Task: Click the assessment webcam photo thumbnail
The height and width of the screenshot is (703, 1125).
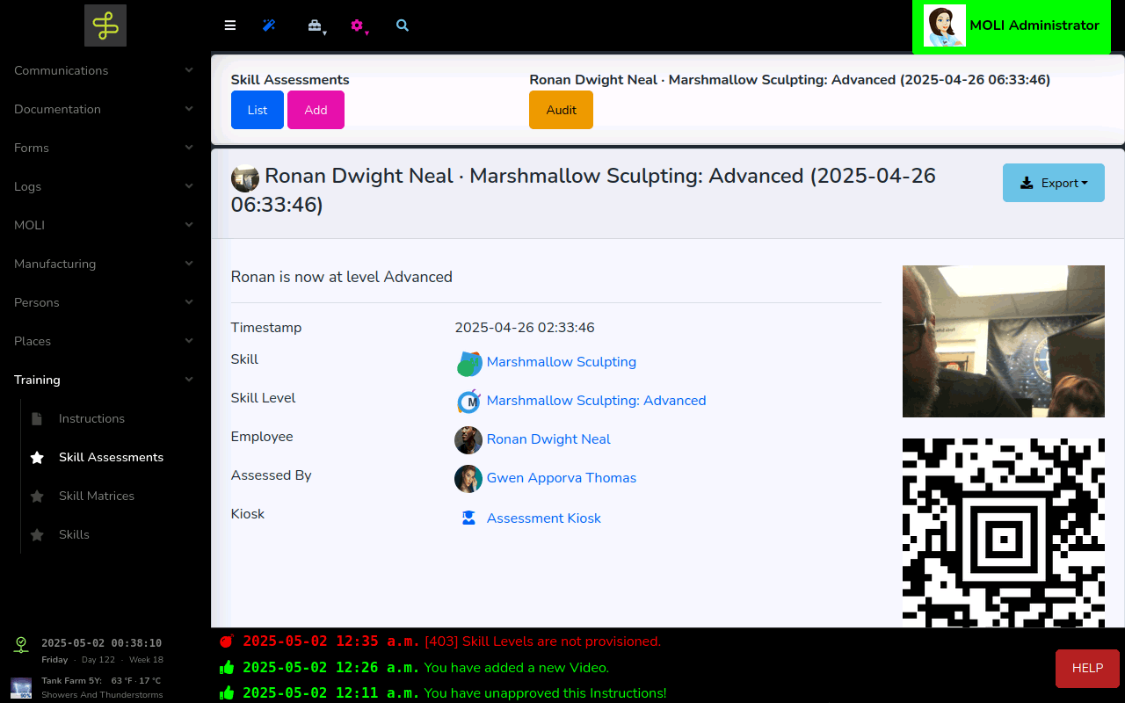Action: (x=1003, y=341)
